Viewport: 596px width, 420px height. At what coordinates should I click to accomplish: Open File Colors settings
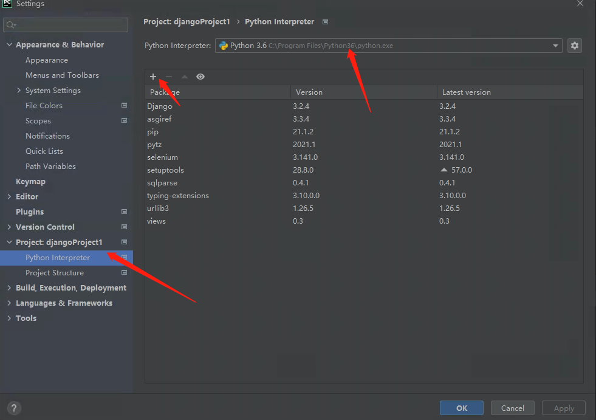coord(44,106)
